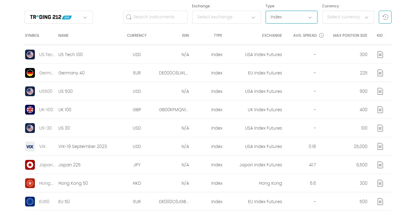The width and height of the screenshot is (402, 212).
Task: Click the US flag icon for US500
Action: [x=30, y=91]
